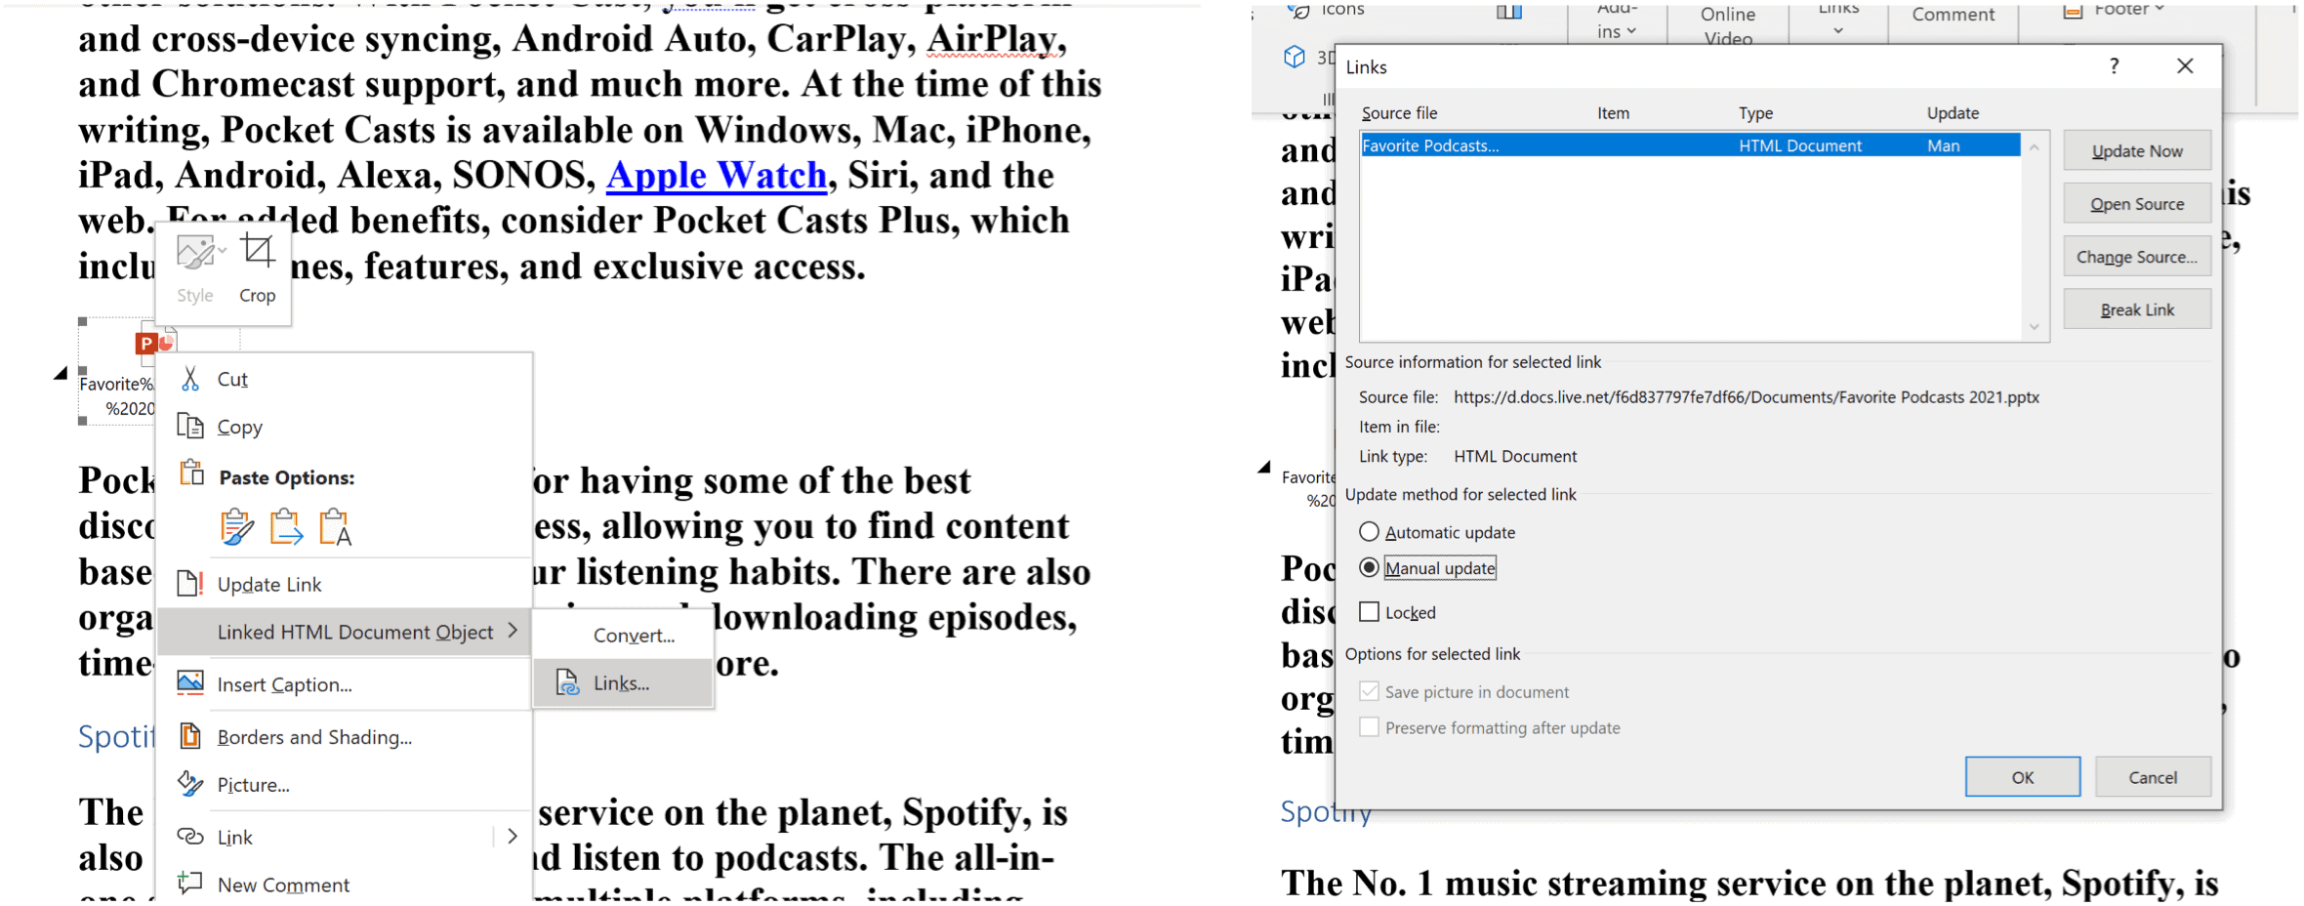Close the Links dialog with X

click(2185, 66)
